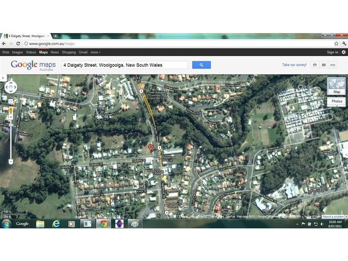Open the more dropdown in Google bar
The image size is (348, 261).
tap(95, 52)
